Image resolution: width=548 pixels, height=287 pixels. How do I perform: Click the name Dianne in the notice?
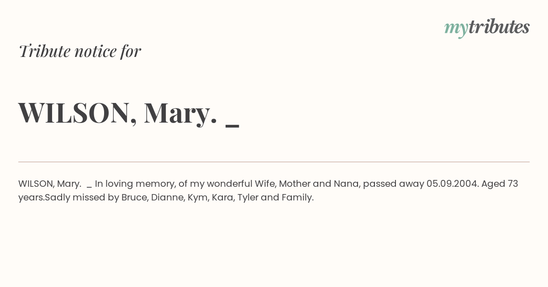(166, 198)
